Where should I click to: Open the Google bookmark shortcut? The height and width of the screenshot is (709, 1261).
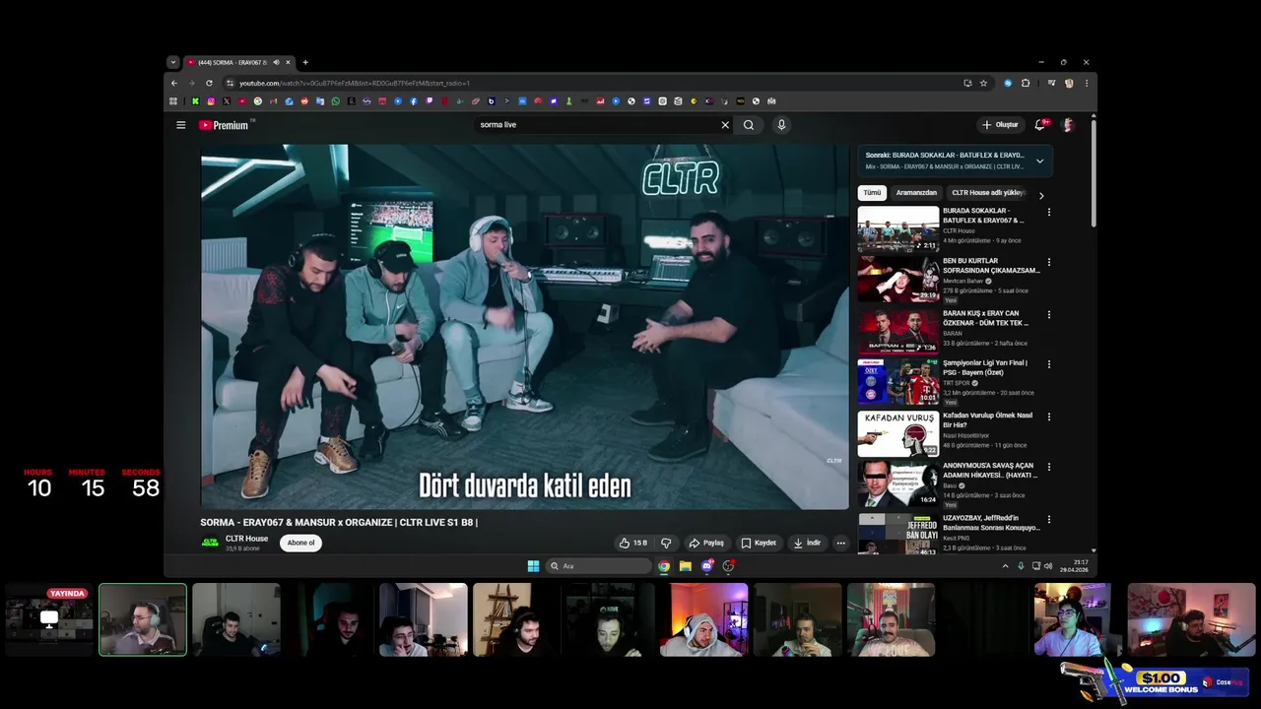point(257,100)
